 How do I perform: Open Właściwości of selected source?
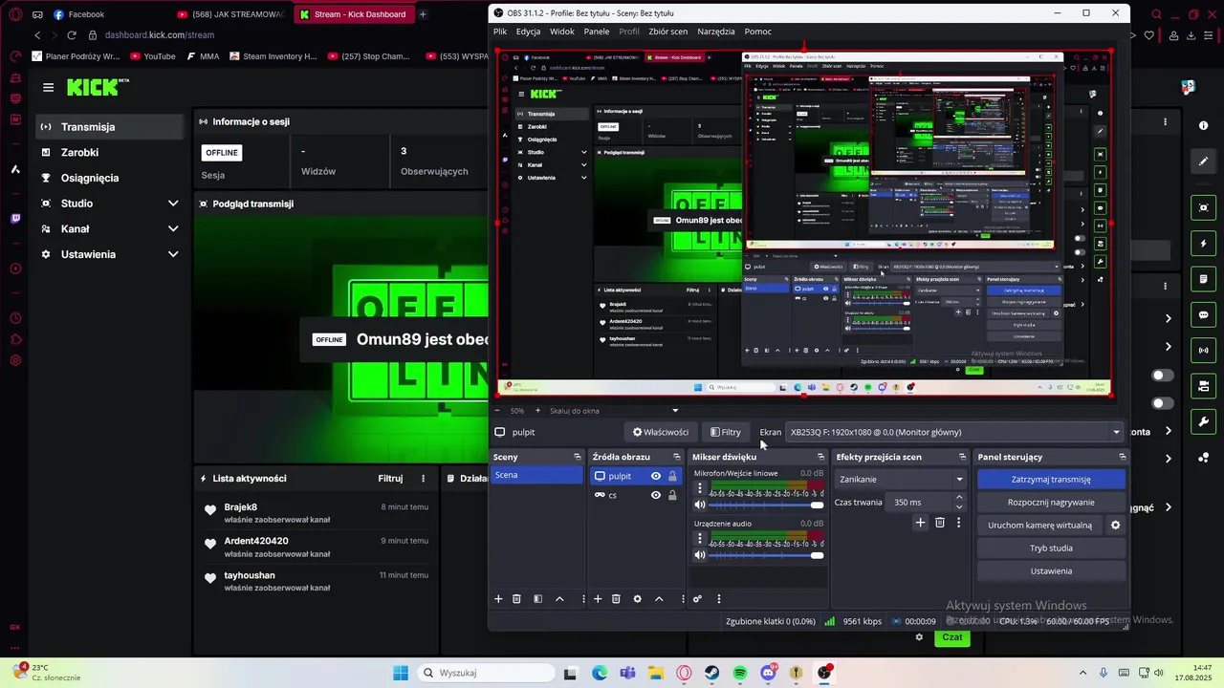(x=661, y=432)
